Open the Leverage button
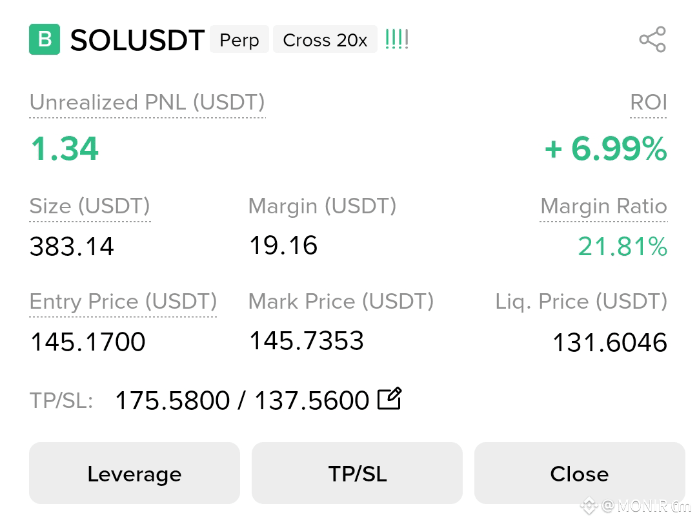 tap(135, 473)
